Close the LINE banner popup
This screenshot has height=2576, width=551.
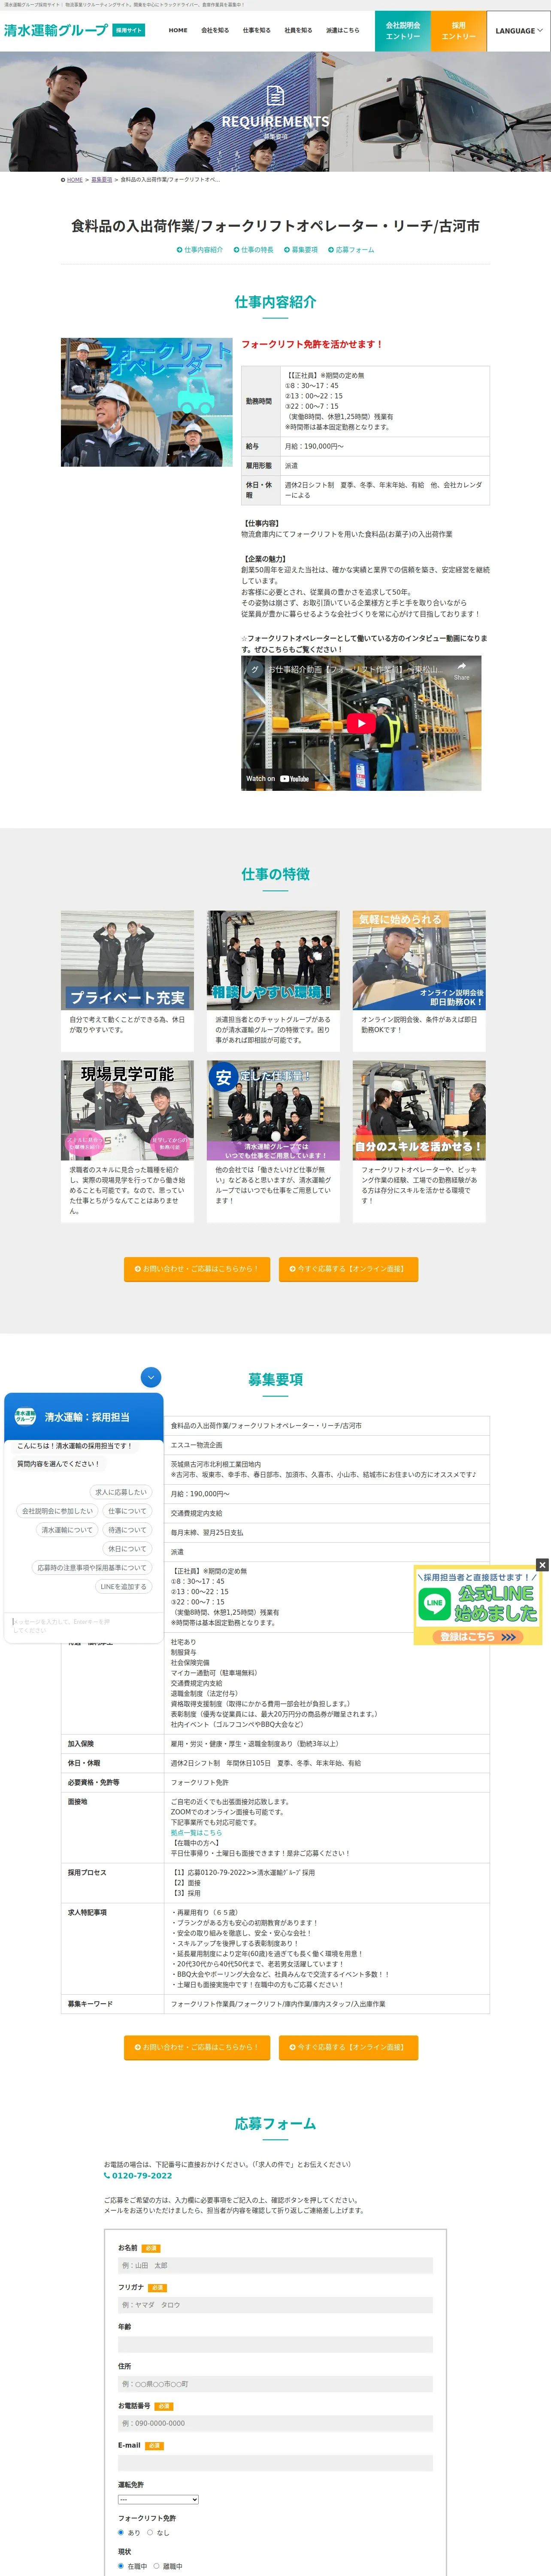pyautogui.click(x=542, y=1564)
